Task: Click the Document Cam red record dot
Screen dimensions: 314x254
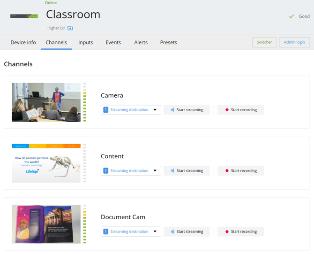Action: click(227, 231)
